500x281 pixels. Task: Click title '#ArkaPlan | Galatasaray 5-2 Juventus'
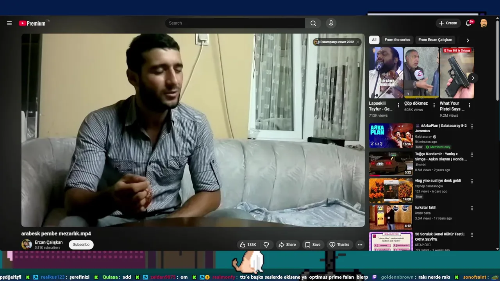point(441,128)
